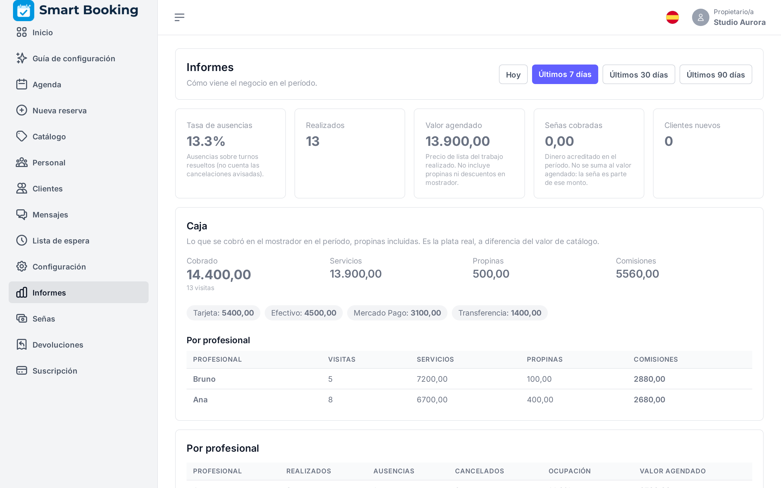Open Studio Aurora account name
This screenshot has width=781, height=488.
pos(739,22)
